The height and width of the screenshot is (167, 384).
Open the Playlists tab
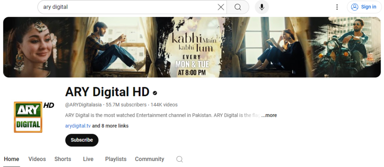(x=116, y=159)
